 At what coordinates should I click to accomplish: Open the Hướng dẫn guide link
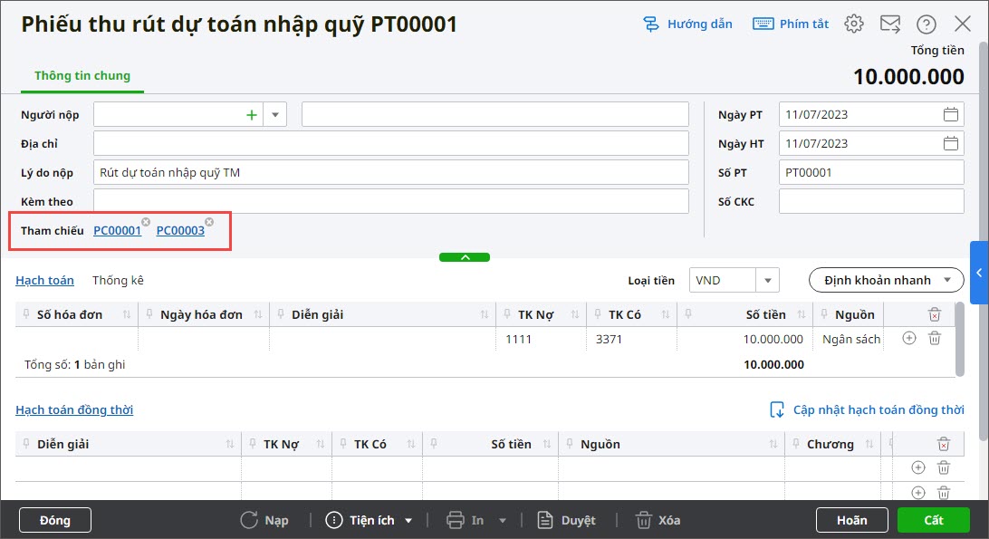click(687, 24)
